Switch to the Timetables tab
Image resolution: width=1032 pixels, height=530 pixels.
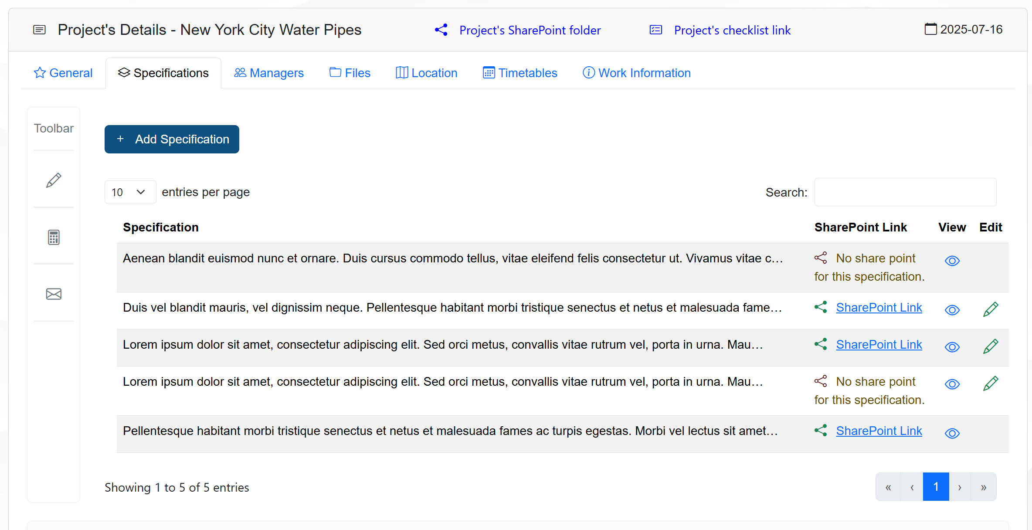pyautogui.click(x=520, y=73)
